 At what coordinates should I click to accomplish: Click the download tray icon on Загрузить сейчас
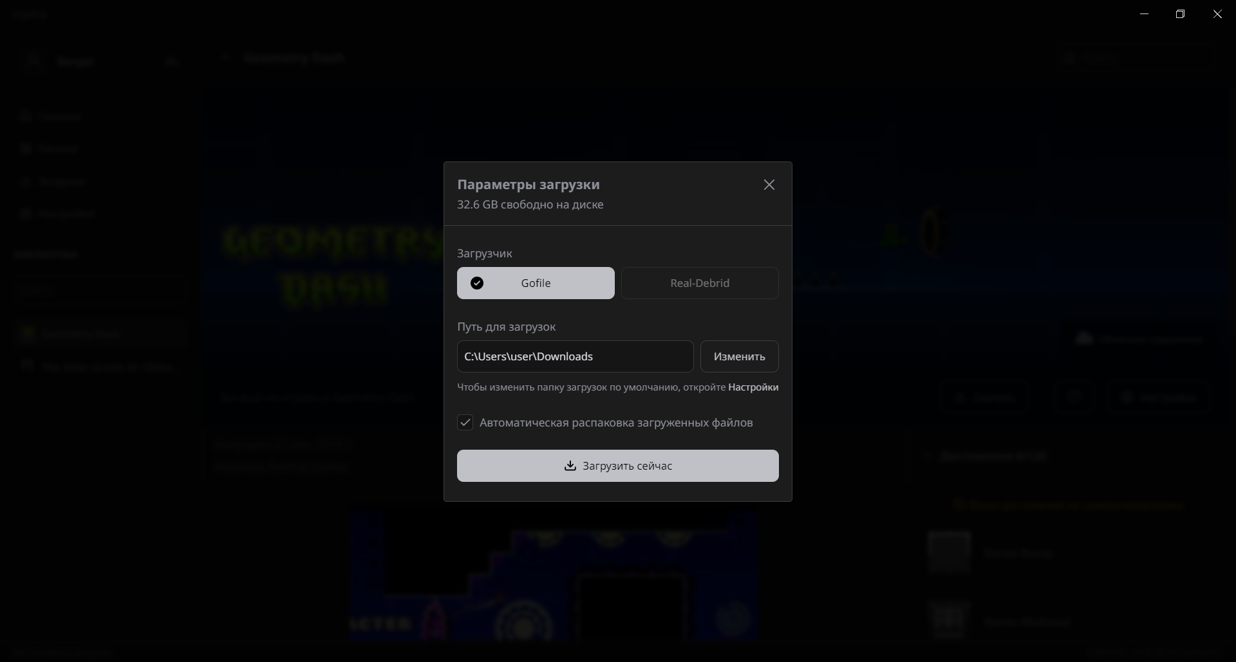(570, 466)
